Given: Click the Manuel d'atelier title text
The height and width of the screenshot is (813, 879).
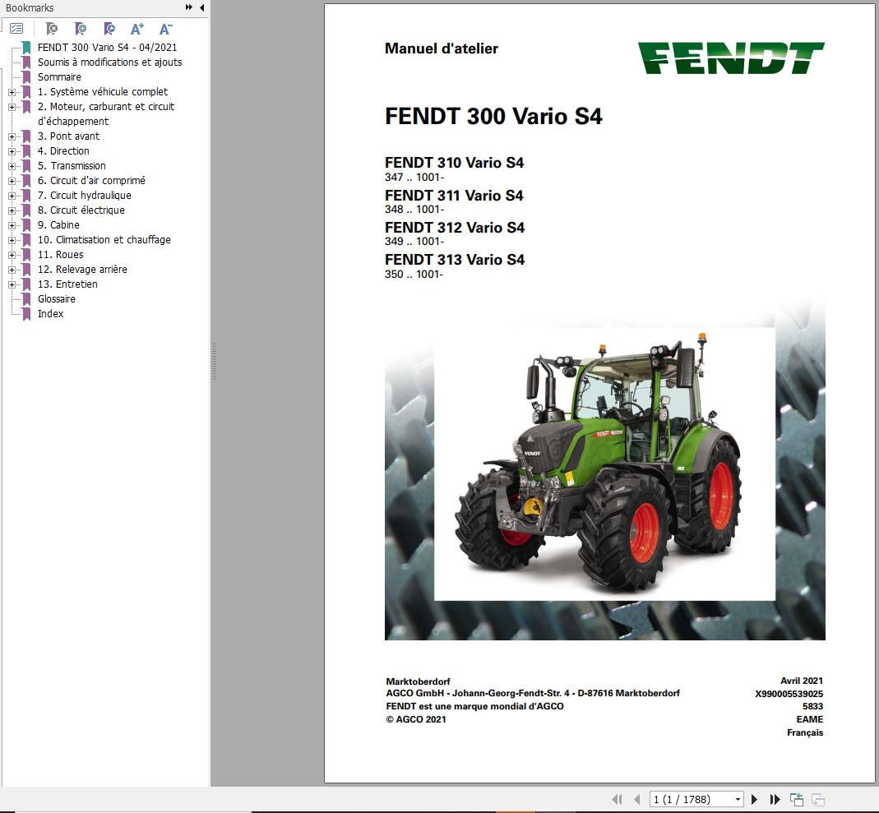Looking at the screenshot, I should tap(442, 49).
